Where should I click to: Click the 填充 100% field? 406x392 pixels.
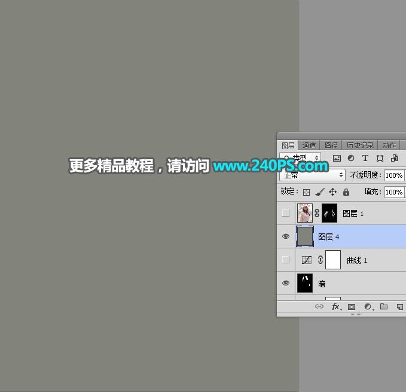(395, 192)
